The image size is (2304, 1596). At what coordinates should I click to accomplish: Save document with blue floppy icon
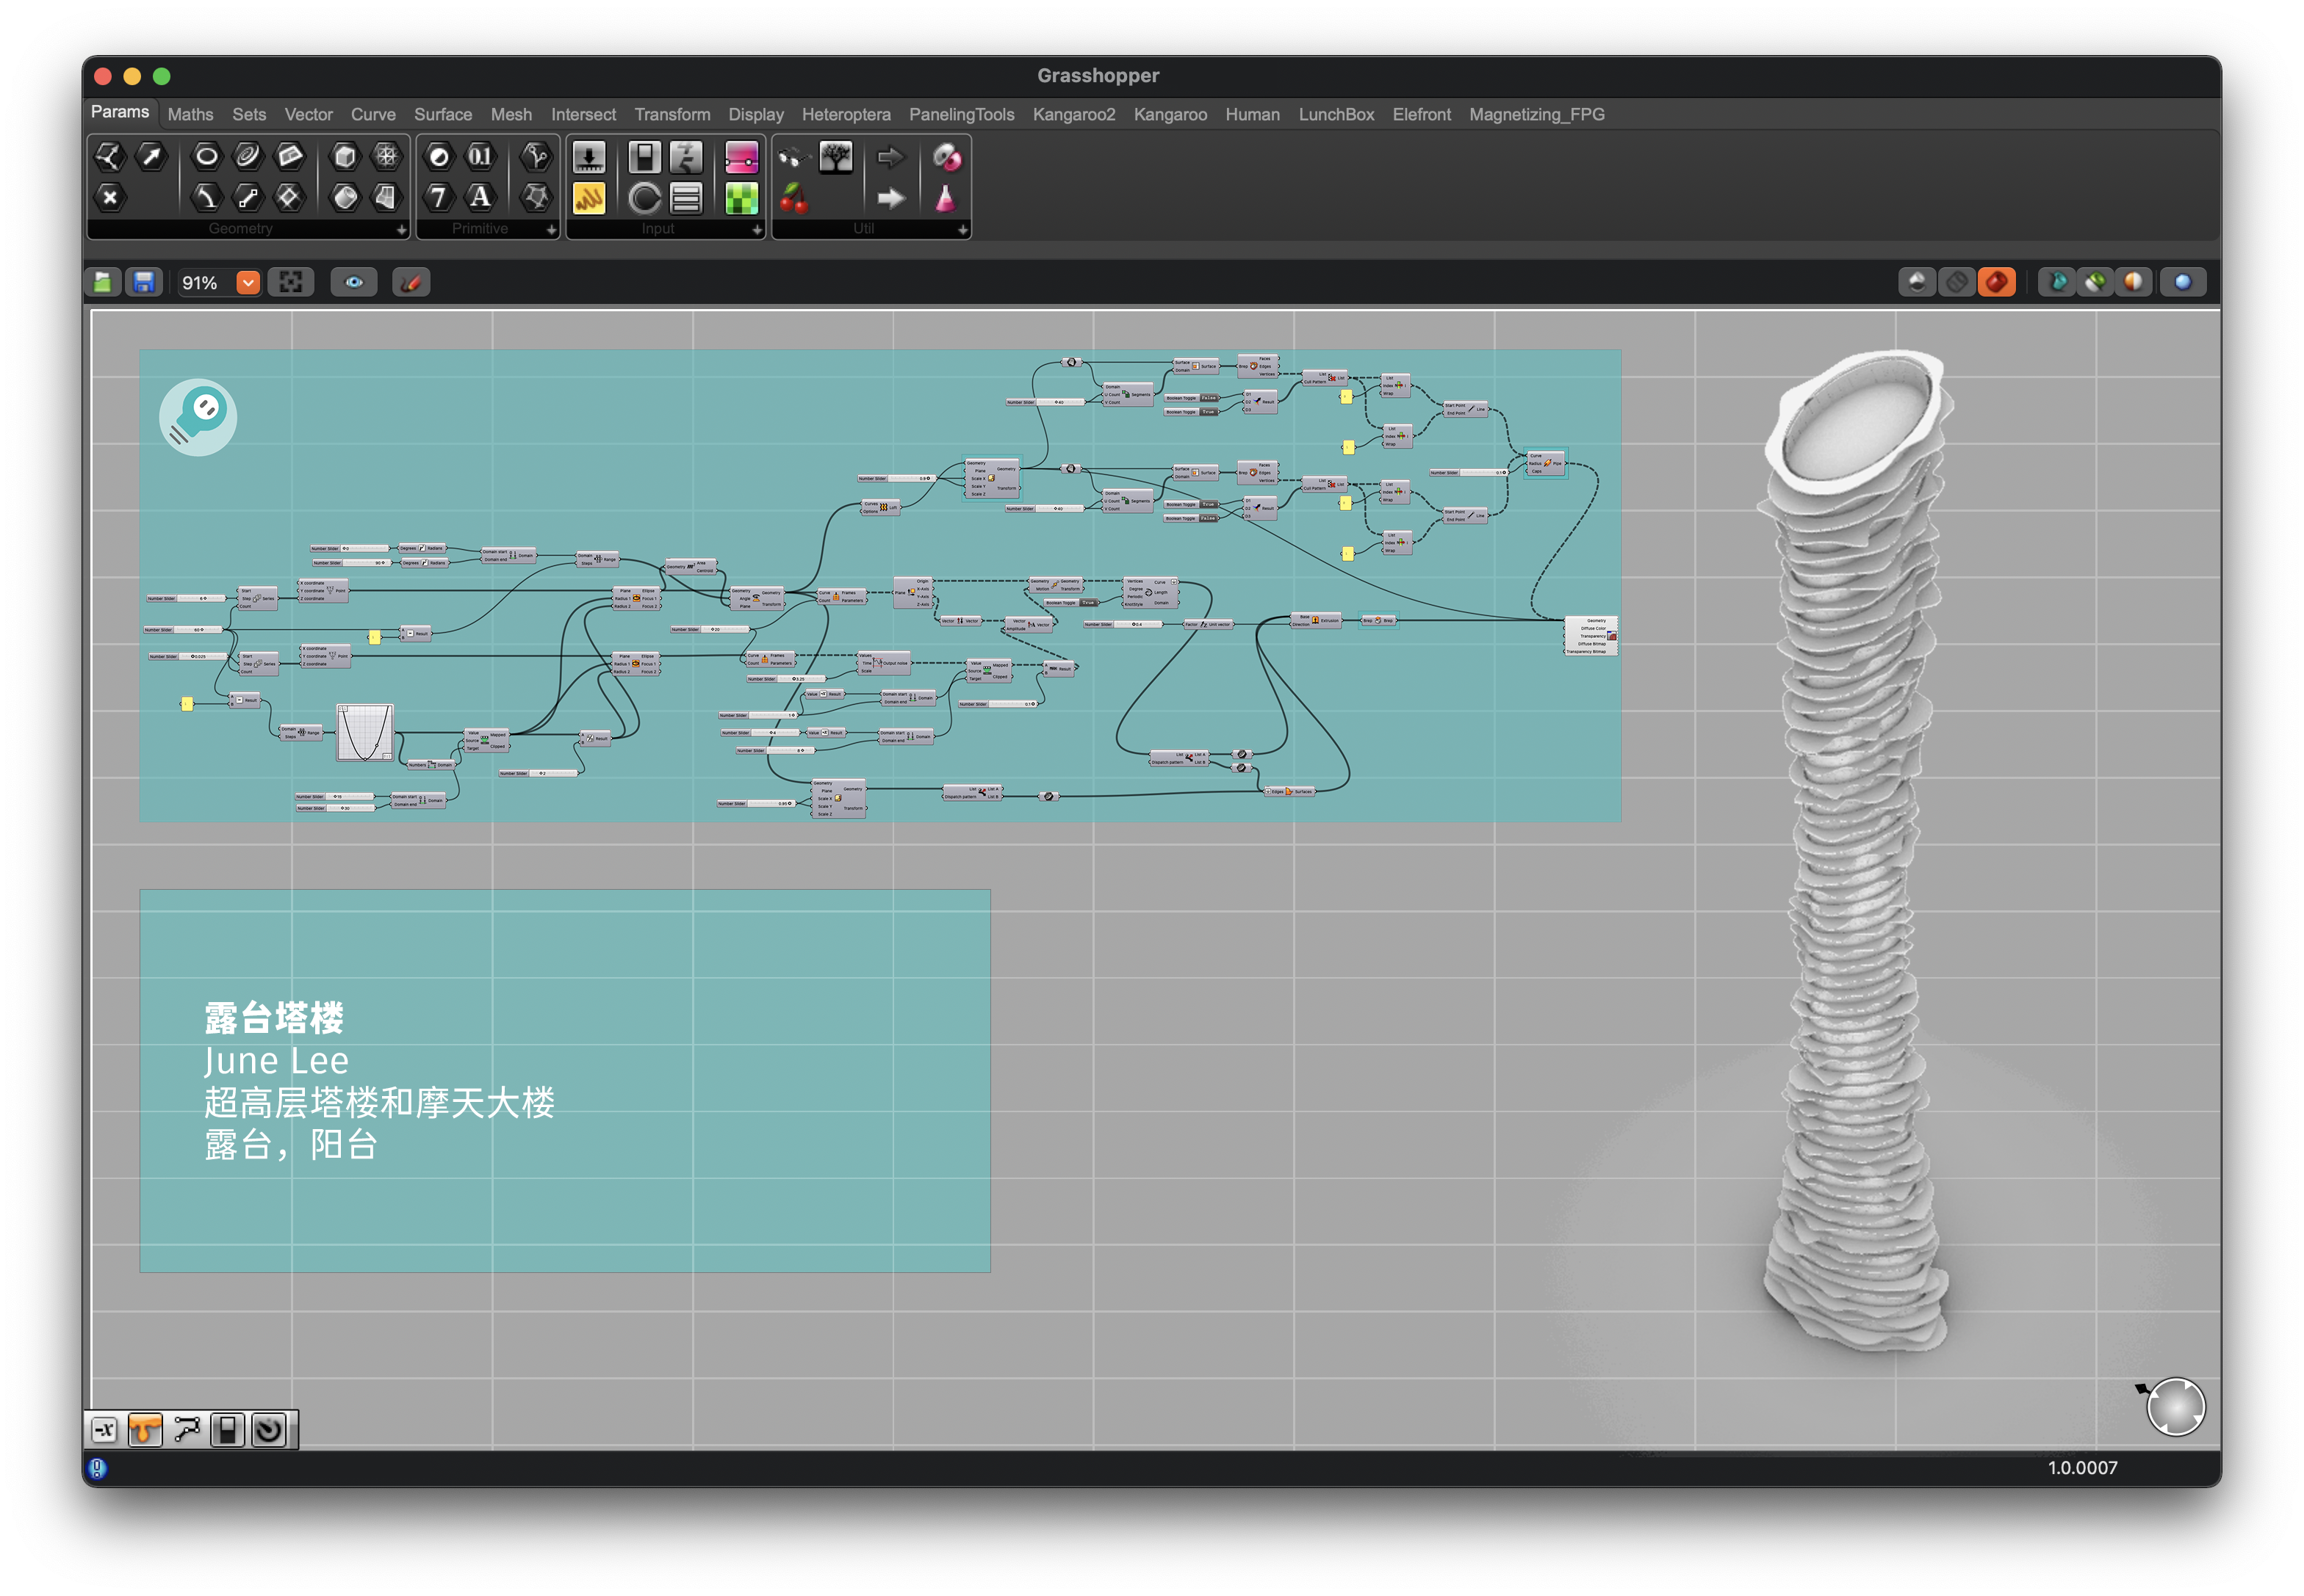tap(144, 283)
